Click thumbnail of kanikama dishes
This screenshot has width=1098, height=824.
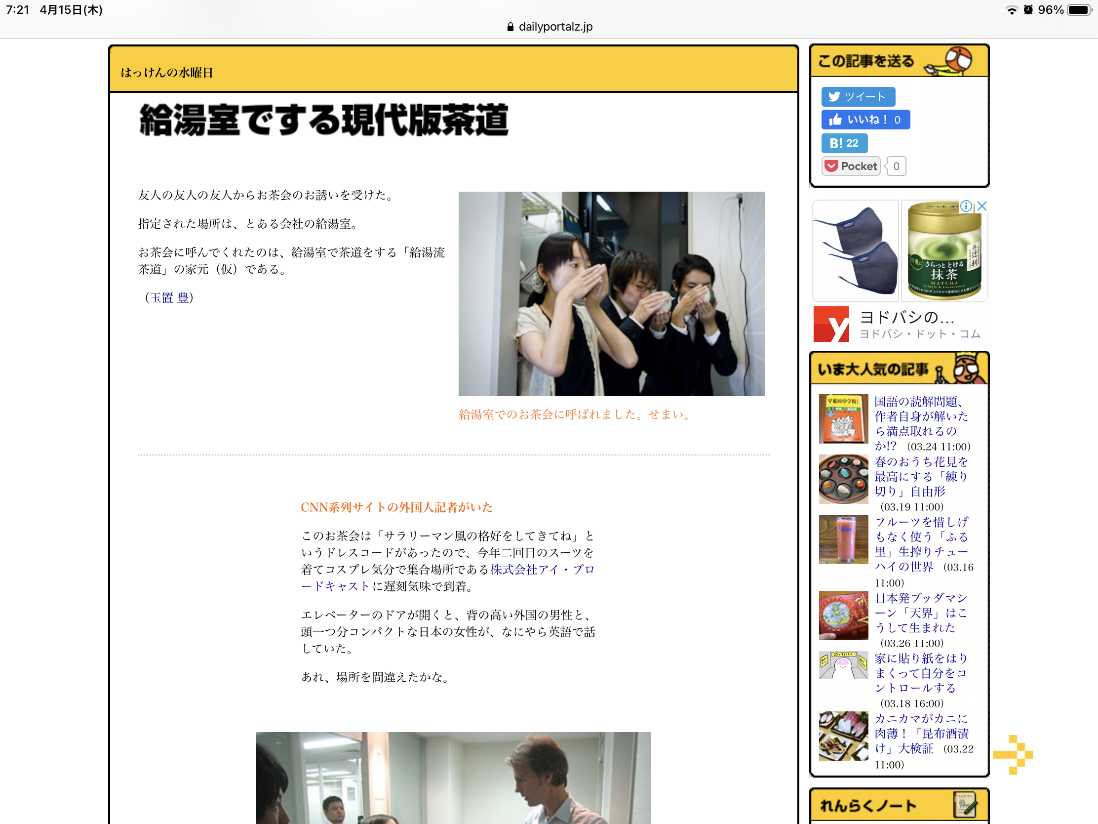pyautogui.click(x=843, y=736)
